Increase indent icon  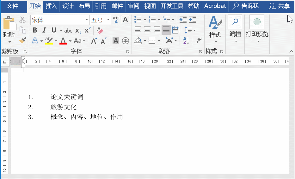click(193, 19)
